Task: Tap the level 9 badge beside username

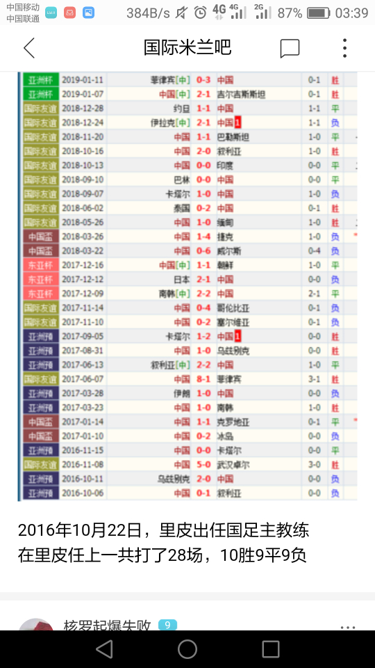Action: 167,625
